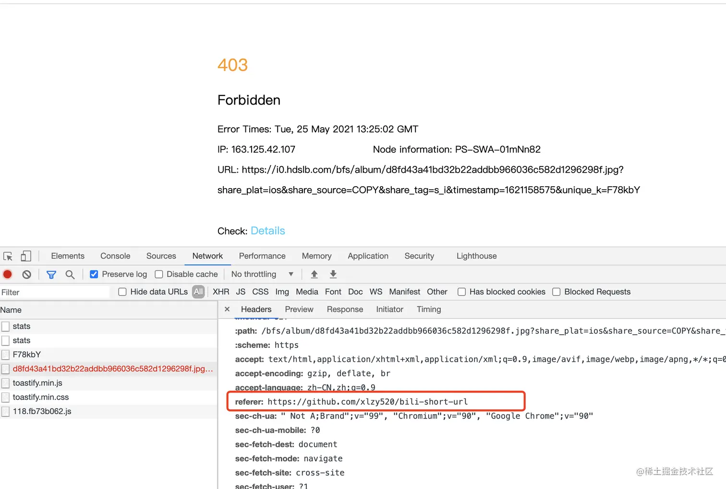This screenshot has width=726, height=489.
Task: Filter requests by Img
Action: coord(282,292)
